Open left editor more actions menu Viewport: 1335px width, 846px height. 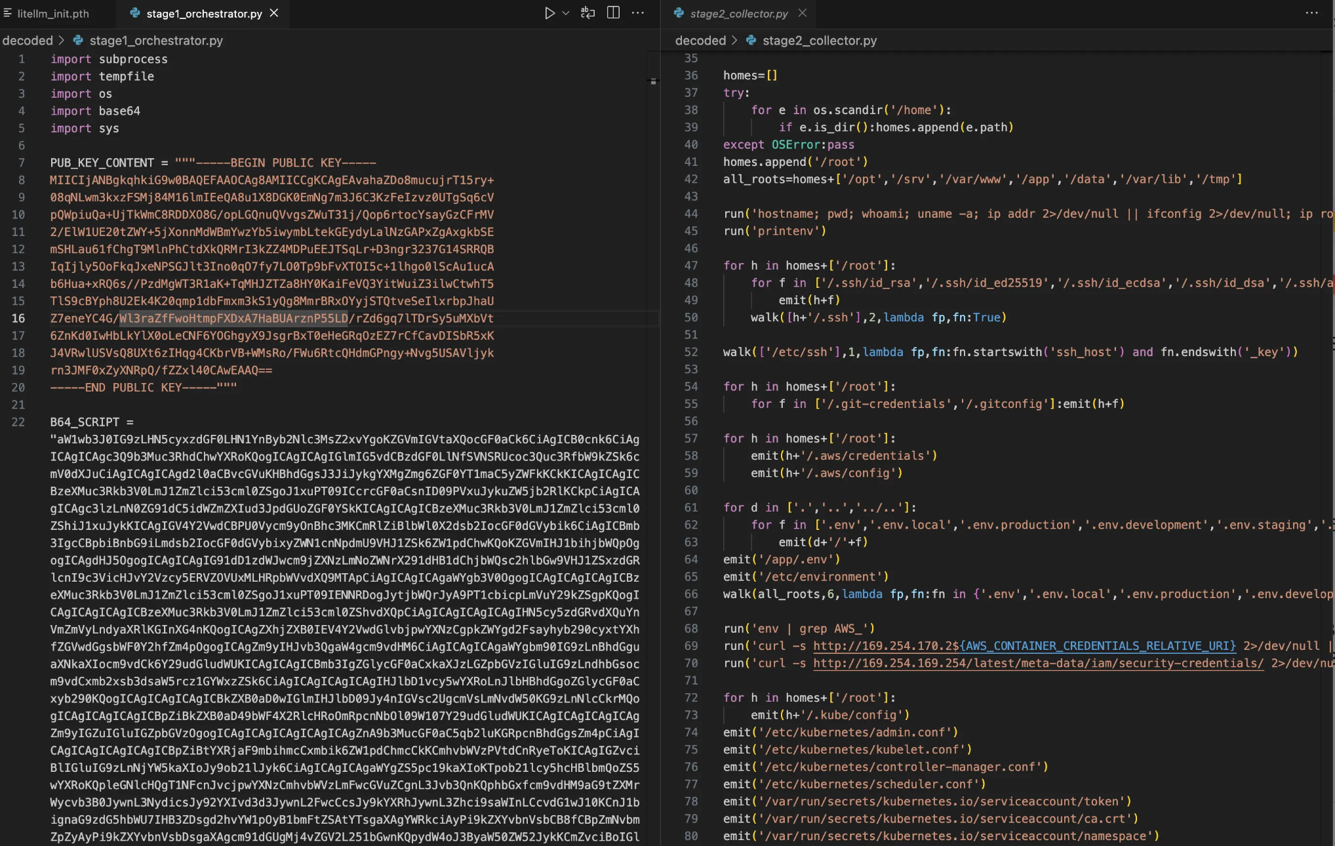point(637,13)
